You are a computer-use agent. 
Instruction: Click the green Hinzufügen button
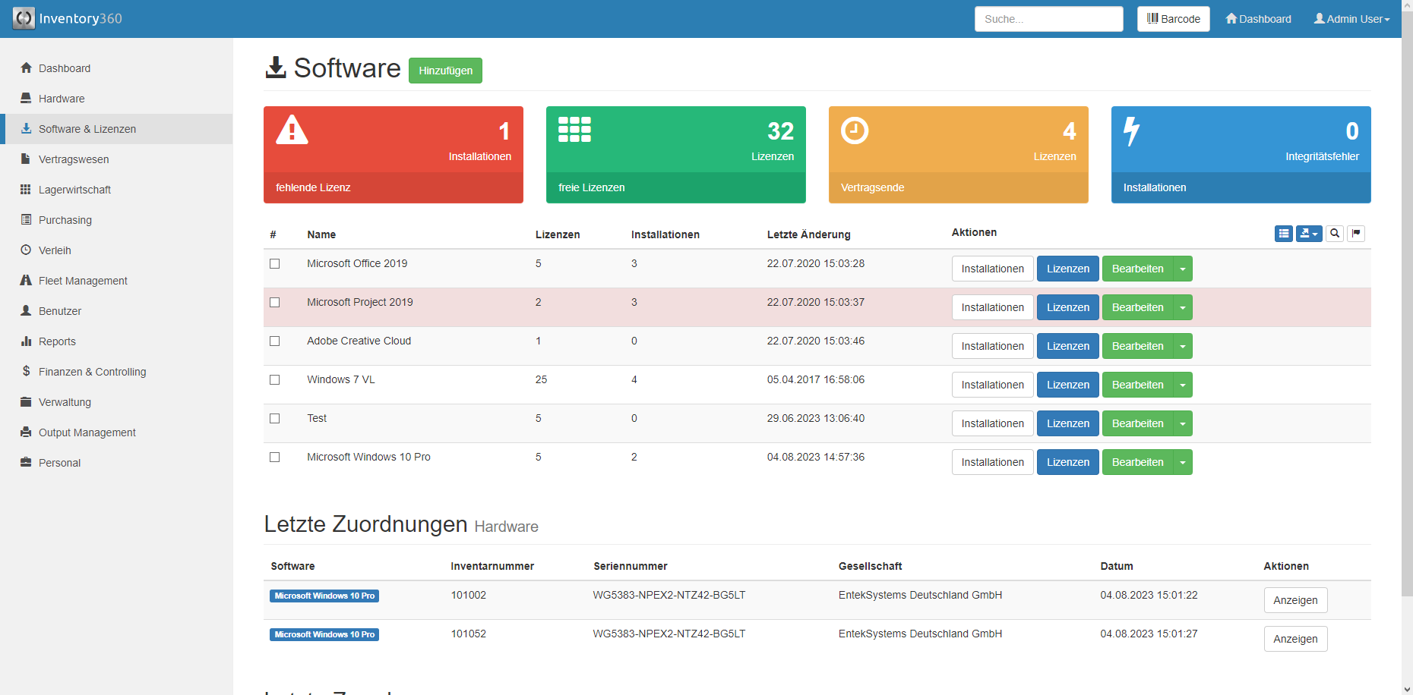point(445,71)
